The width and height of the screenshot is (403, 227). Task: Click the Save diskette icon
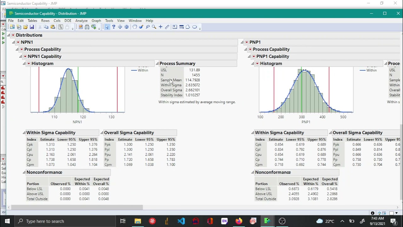coord(32,27)
